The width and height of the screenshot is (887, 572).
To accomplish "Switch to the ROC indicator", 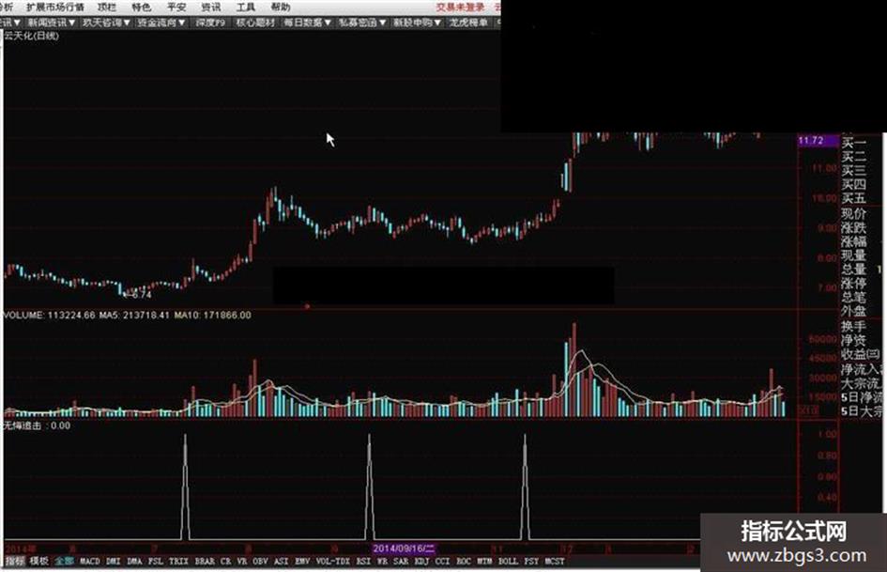I will [464, 561].
